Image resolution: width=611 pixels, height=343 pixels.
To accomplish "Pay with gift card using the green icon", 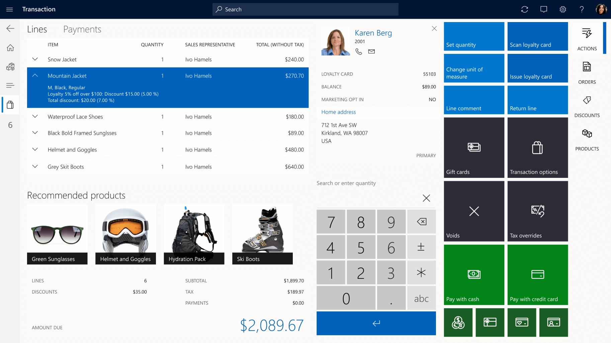I will (x=490, y=322).
